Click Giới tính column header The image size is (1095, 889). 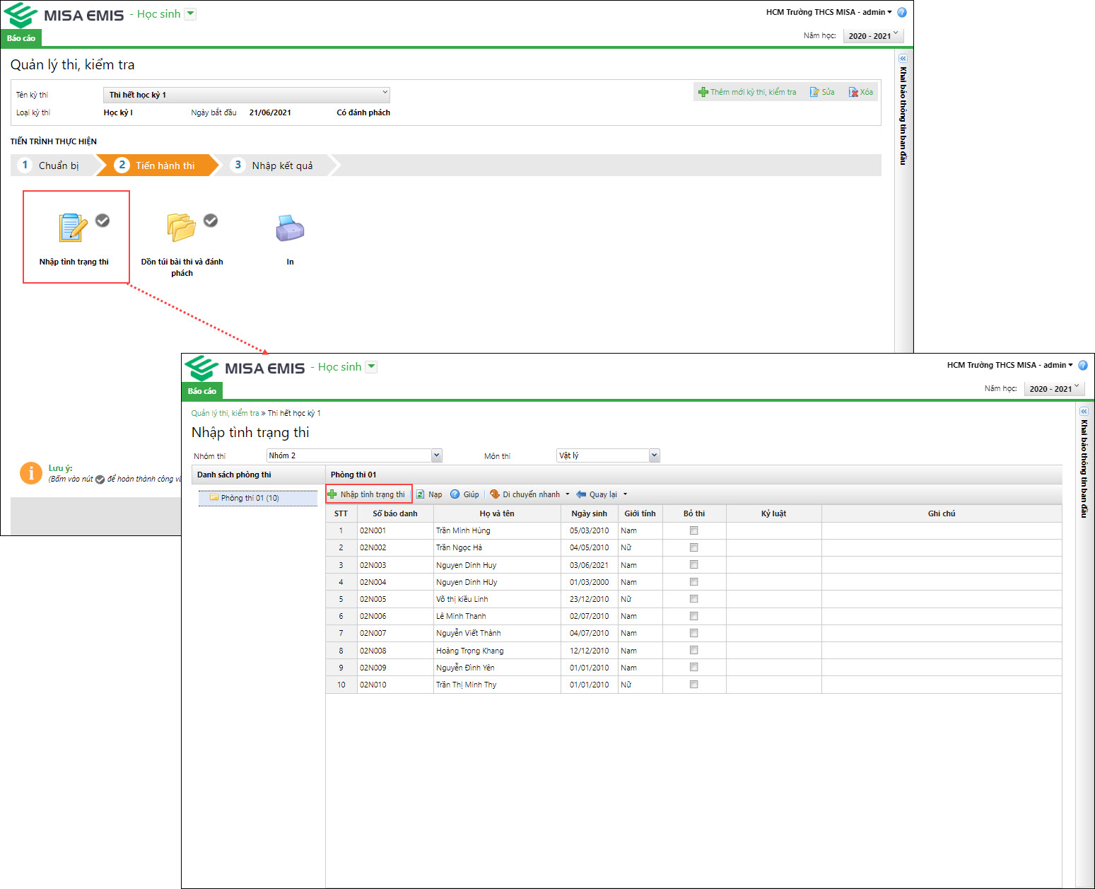pos(640,513)
